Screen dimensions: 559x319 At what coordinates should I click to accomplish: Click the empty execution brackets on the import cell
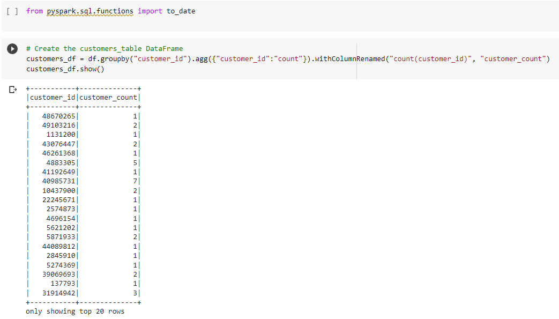(12, 10)
